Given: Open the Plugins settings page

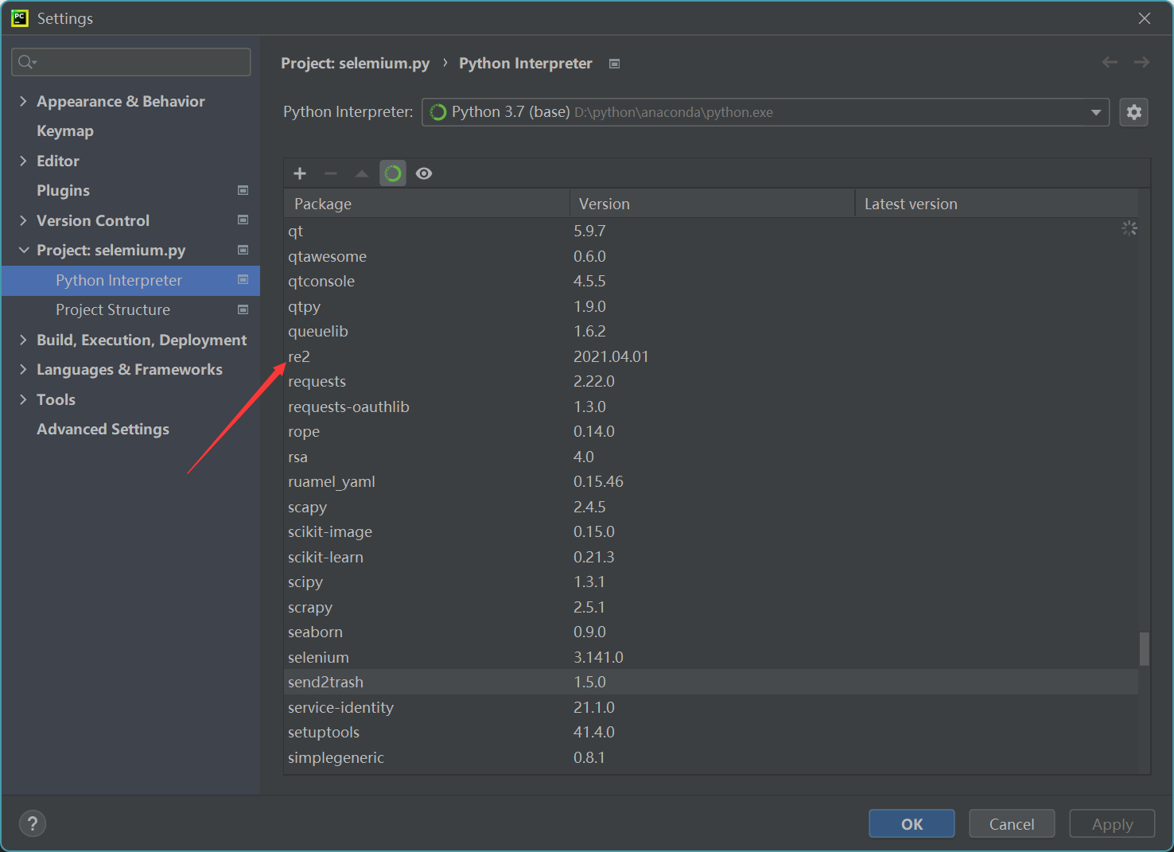Looking at the screenshot, I should click(63, 190).
